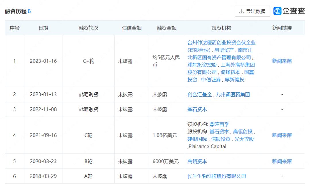Open lead investor link 鼎晖百孚
The width and height of the screenshot is (310, 189).
[x=219, y=124]
